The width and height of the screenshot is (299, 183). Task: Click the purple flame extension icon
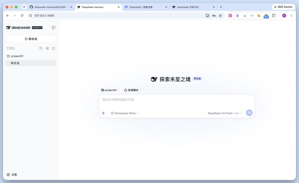238,16
